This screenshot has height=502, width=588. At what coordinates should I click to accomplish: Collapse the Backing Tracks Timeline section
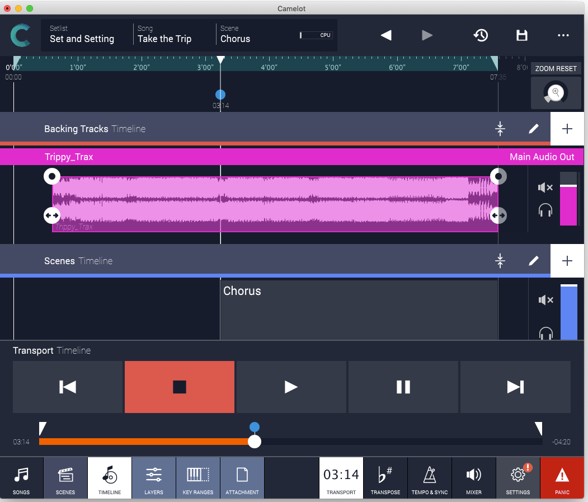[500, 128]
